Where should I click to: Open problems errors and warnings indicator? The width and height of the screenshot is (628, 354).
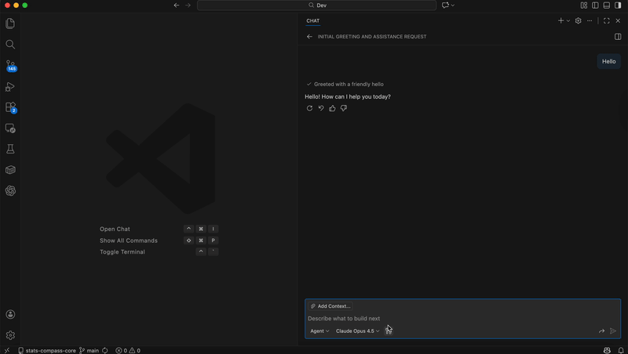point(128,350)
